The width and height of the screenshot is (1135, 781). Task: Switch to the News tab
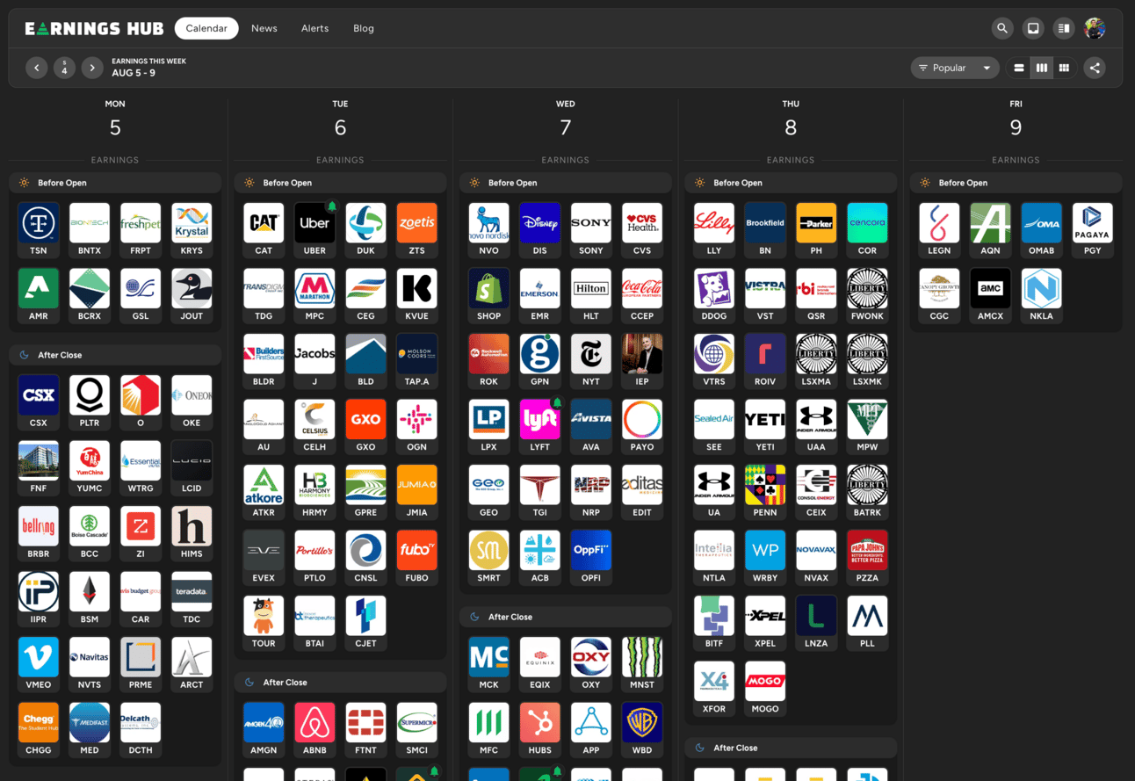coord(264,28)
